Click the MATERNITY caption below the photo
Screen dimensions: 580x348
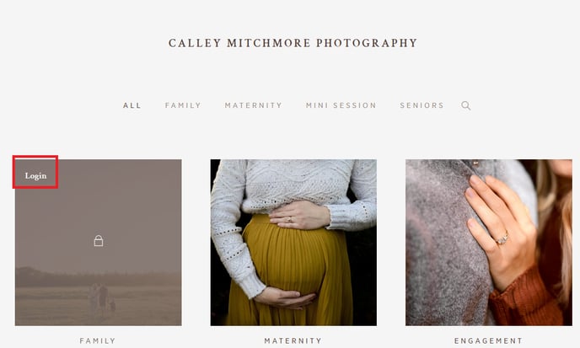click(x=293, y=340)
